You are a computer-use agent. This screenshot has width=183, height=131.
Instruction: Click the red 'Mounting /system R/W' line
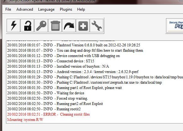click(25, 120)
